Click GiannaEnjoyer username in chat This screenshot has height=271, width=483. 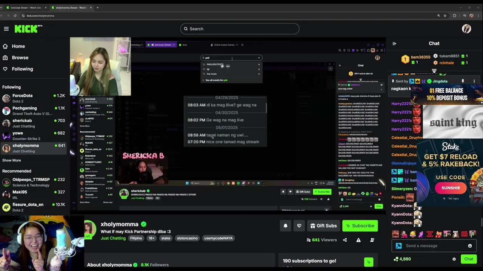(404, 163)
